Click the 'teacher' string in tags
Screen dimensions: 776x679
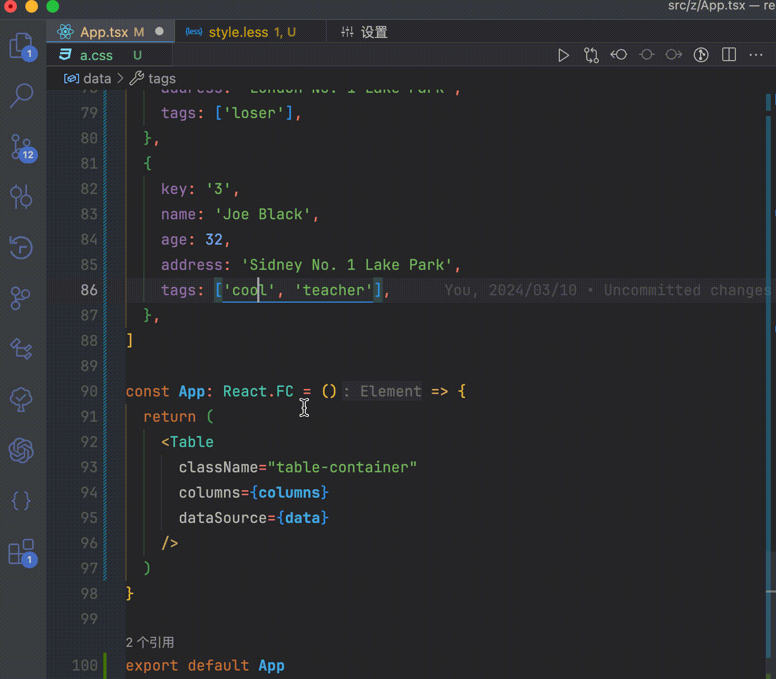point(333,290)
